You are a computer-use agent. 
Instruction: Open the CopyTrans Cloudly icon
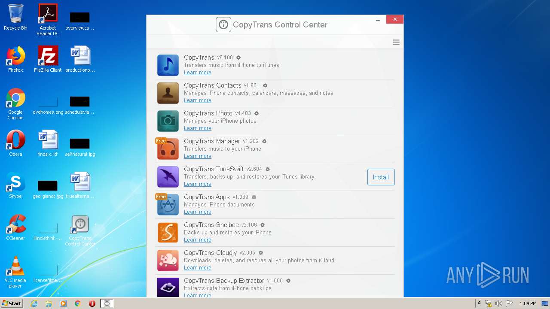pos(168,261)
